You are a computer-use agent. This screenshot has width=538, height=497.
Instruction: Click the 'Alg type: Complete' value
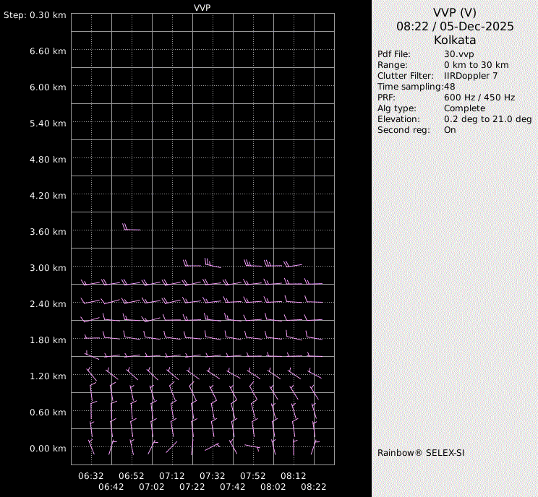464,108
